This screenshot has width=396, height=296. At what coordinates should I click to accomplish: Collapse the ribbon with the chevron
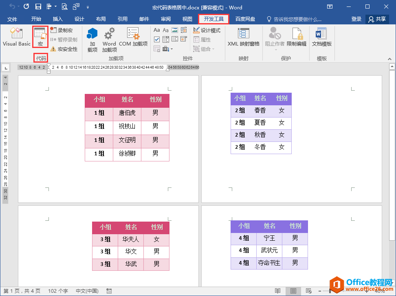[x=389, y=59]
